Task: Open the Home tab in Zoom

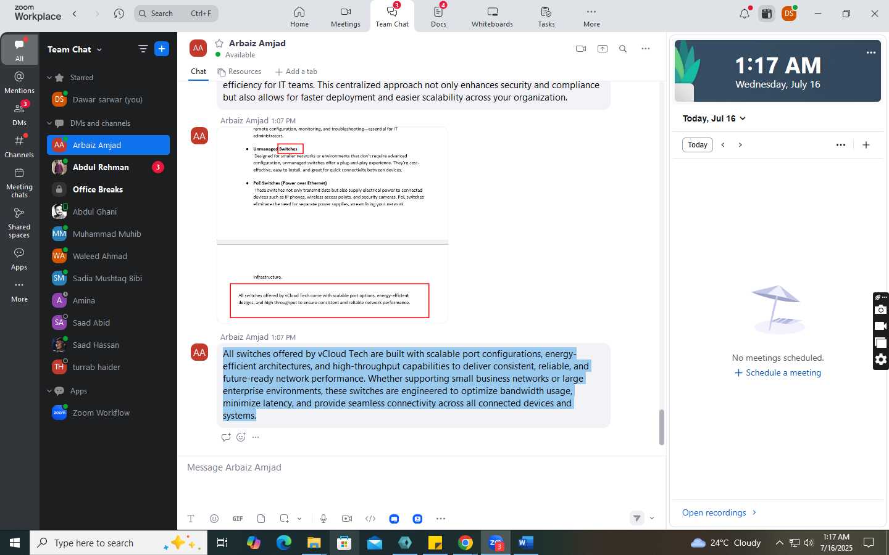Action: (299, 17)
